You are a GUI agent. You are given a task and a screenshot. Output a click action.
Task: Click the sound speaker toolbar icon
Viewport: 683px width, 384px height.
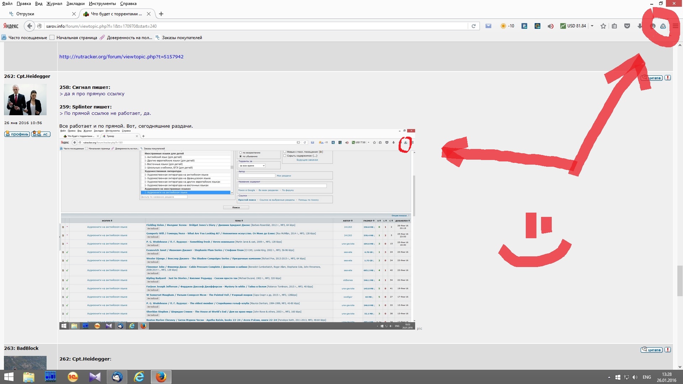[550, 26]
